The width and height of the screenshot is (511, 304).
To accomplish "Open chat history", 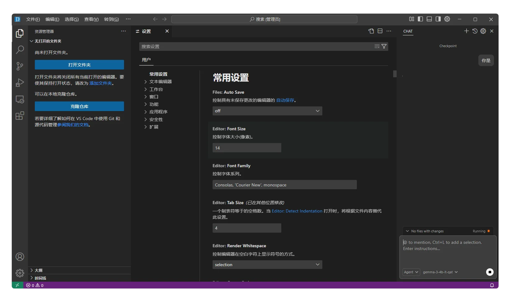I will pyautogui.click(x=475, y=31).
